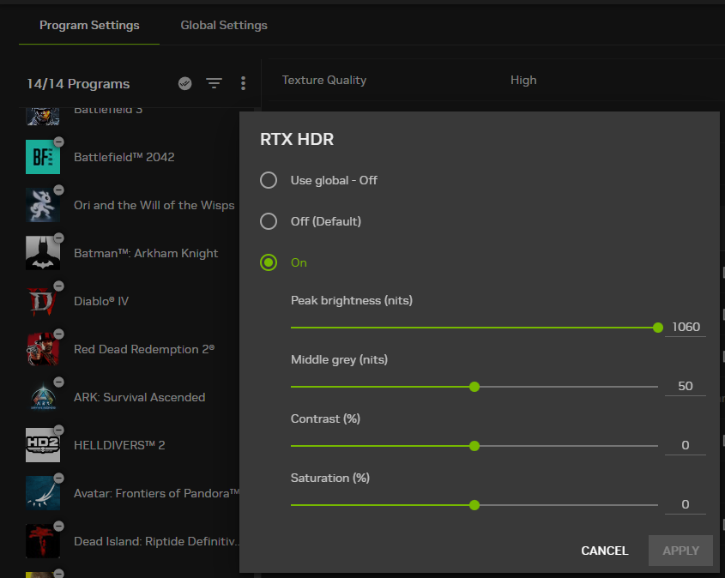Open the Red Dead Redemption 2 icon
The width and height of the screenshot is (725, 578).
click(x=43, y=349)
